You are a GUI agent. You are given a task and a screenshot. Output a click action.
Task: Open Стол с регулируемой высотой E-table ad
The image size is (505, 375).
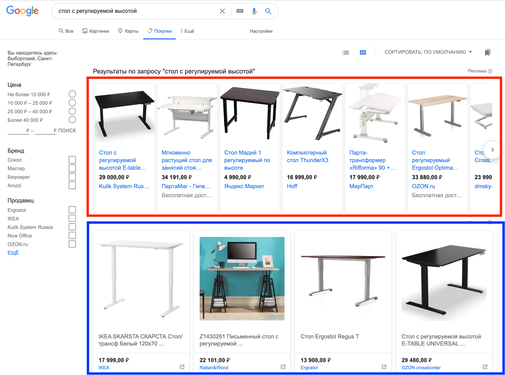(123, 160)
